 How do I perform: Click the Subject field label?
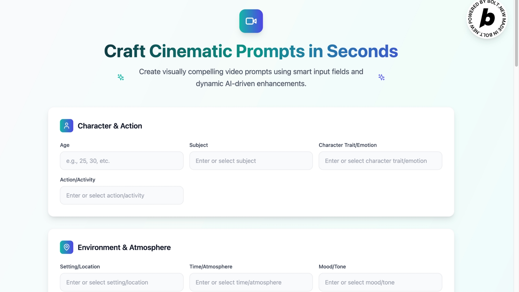click(198, 145)
